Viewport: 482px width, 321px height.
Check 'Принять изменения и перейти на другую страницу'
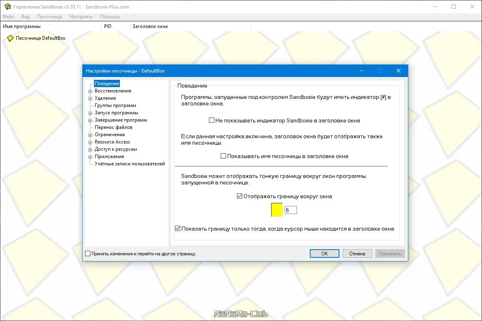click(x=88, y=254)
